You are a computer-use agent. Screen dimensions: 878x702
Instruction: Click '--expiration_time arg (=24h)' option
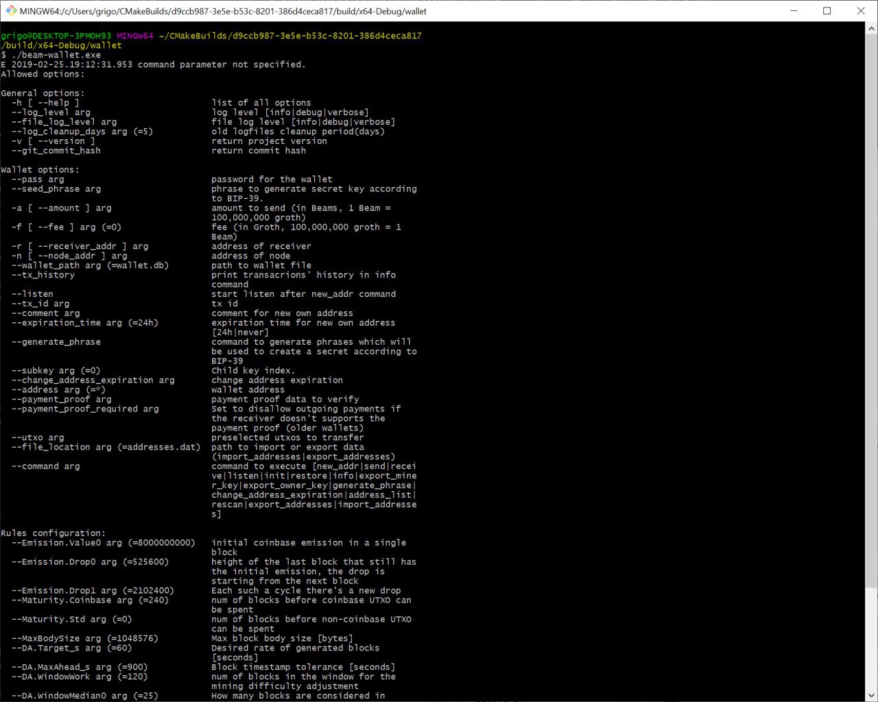pyautogui.click(x=85, y=324)
